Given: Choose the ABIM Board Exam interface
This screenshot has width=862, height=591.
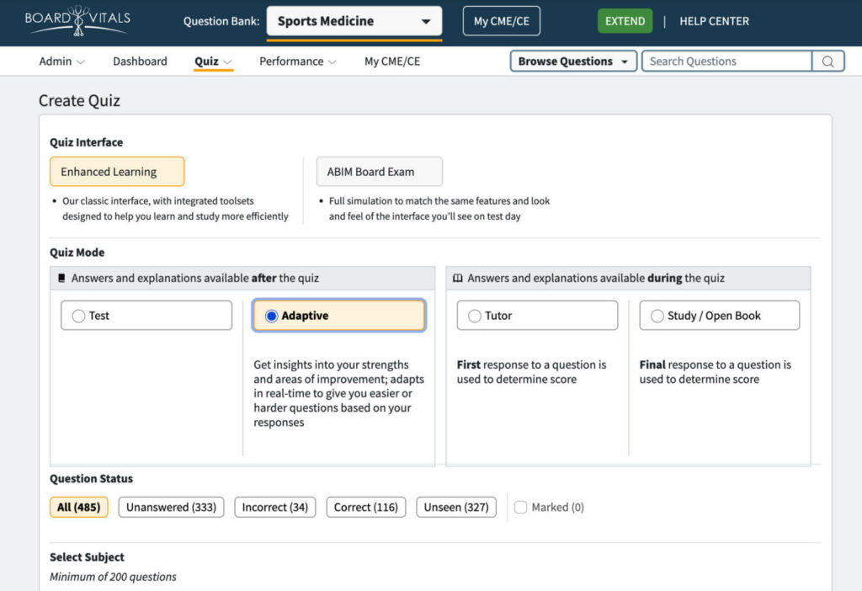Looking at the screenshot, I should (380, 172).
